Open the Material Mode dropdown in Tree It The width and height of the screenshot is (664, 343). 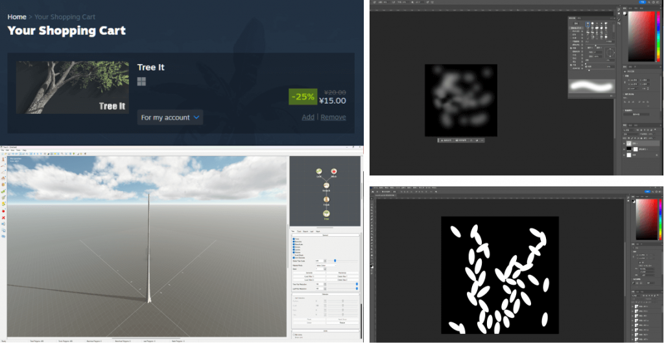(x=326, y=266)
